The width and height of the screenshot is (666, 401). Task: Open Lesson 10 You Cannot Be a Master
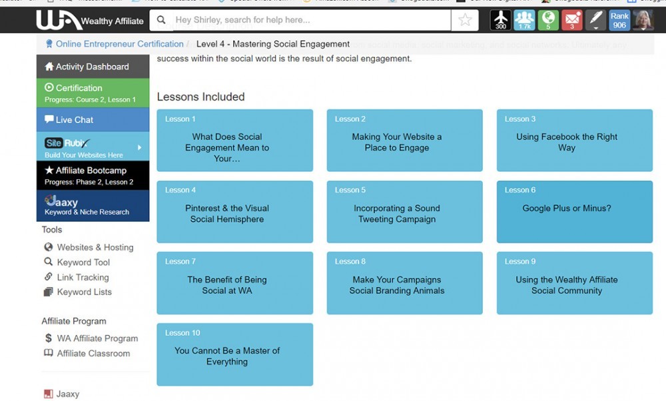235,354
